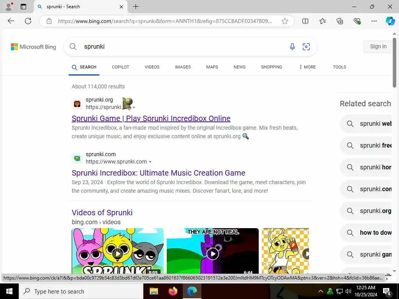Click the browser address bar URL
The width and height of the screenshot is (399, 299).
coord(165,21)
